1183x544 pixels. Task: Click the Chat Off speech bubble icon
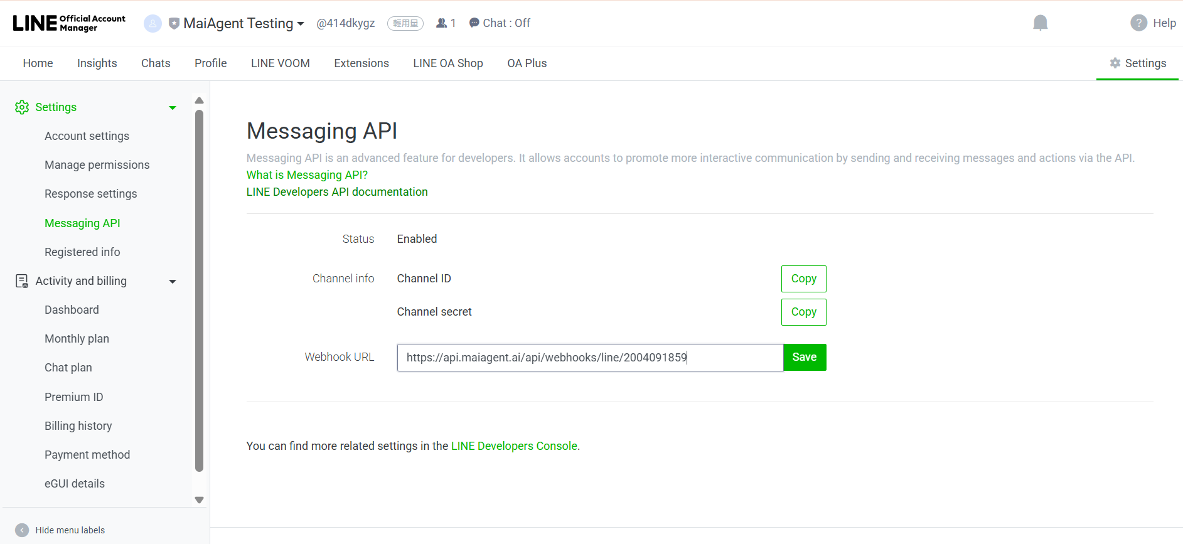click(474, 23)
